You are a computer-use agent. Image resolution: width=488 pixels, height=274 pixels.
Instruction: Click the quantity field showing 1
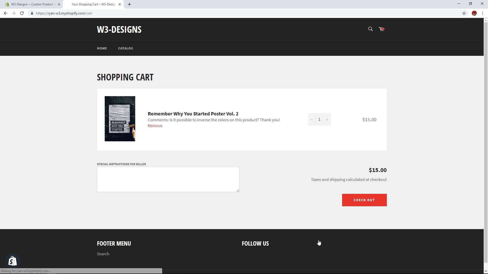point(319,119)
